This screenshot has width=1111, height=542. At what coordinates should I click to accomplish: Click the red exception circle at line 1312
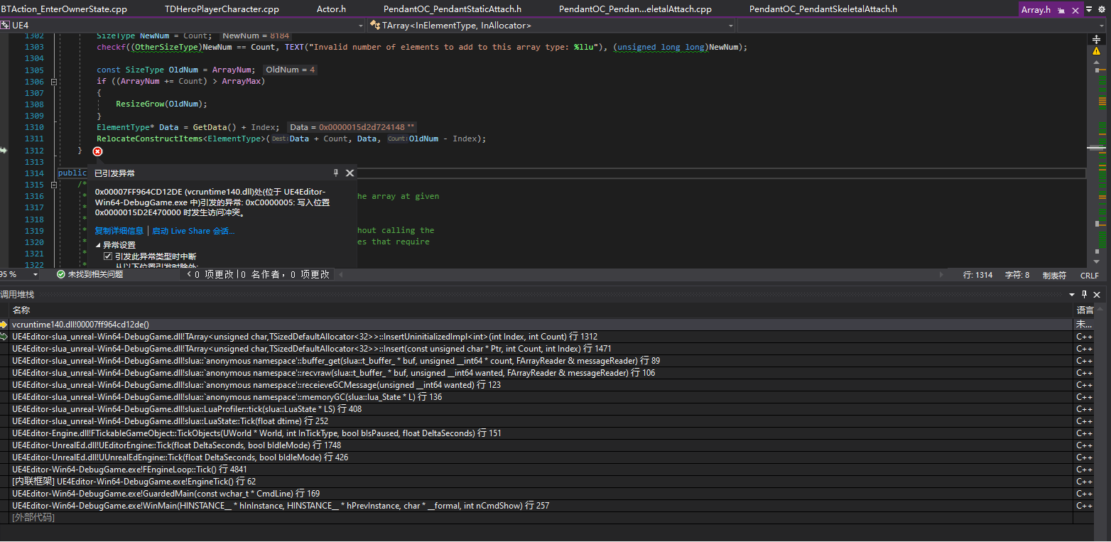point(97,151)
